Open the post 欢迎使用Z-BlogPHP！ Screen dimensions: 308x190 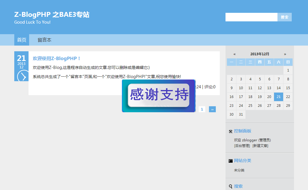[56, 58]
